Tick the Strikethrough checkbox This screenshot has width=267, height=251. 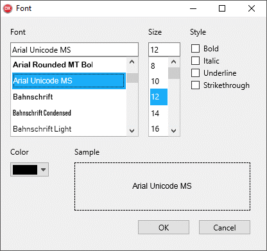pos(195,85)
